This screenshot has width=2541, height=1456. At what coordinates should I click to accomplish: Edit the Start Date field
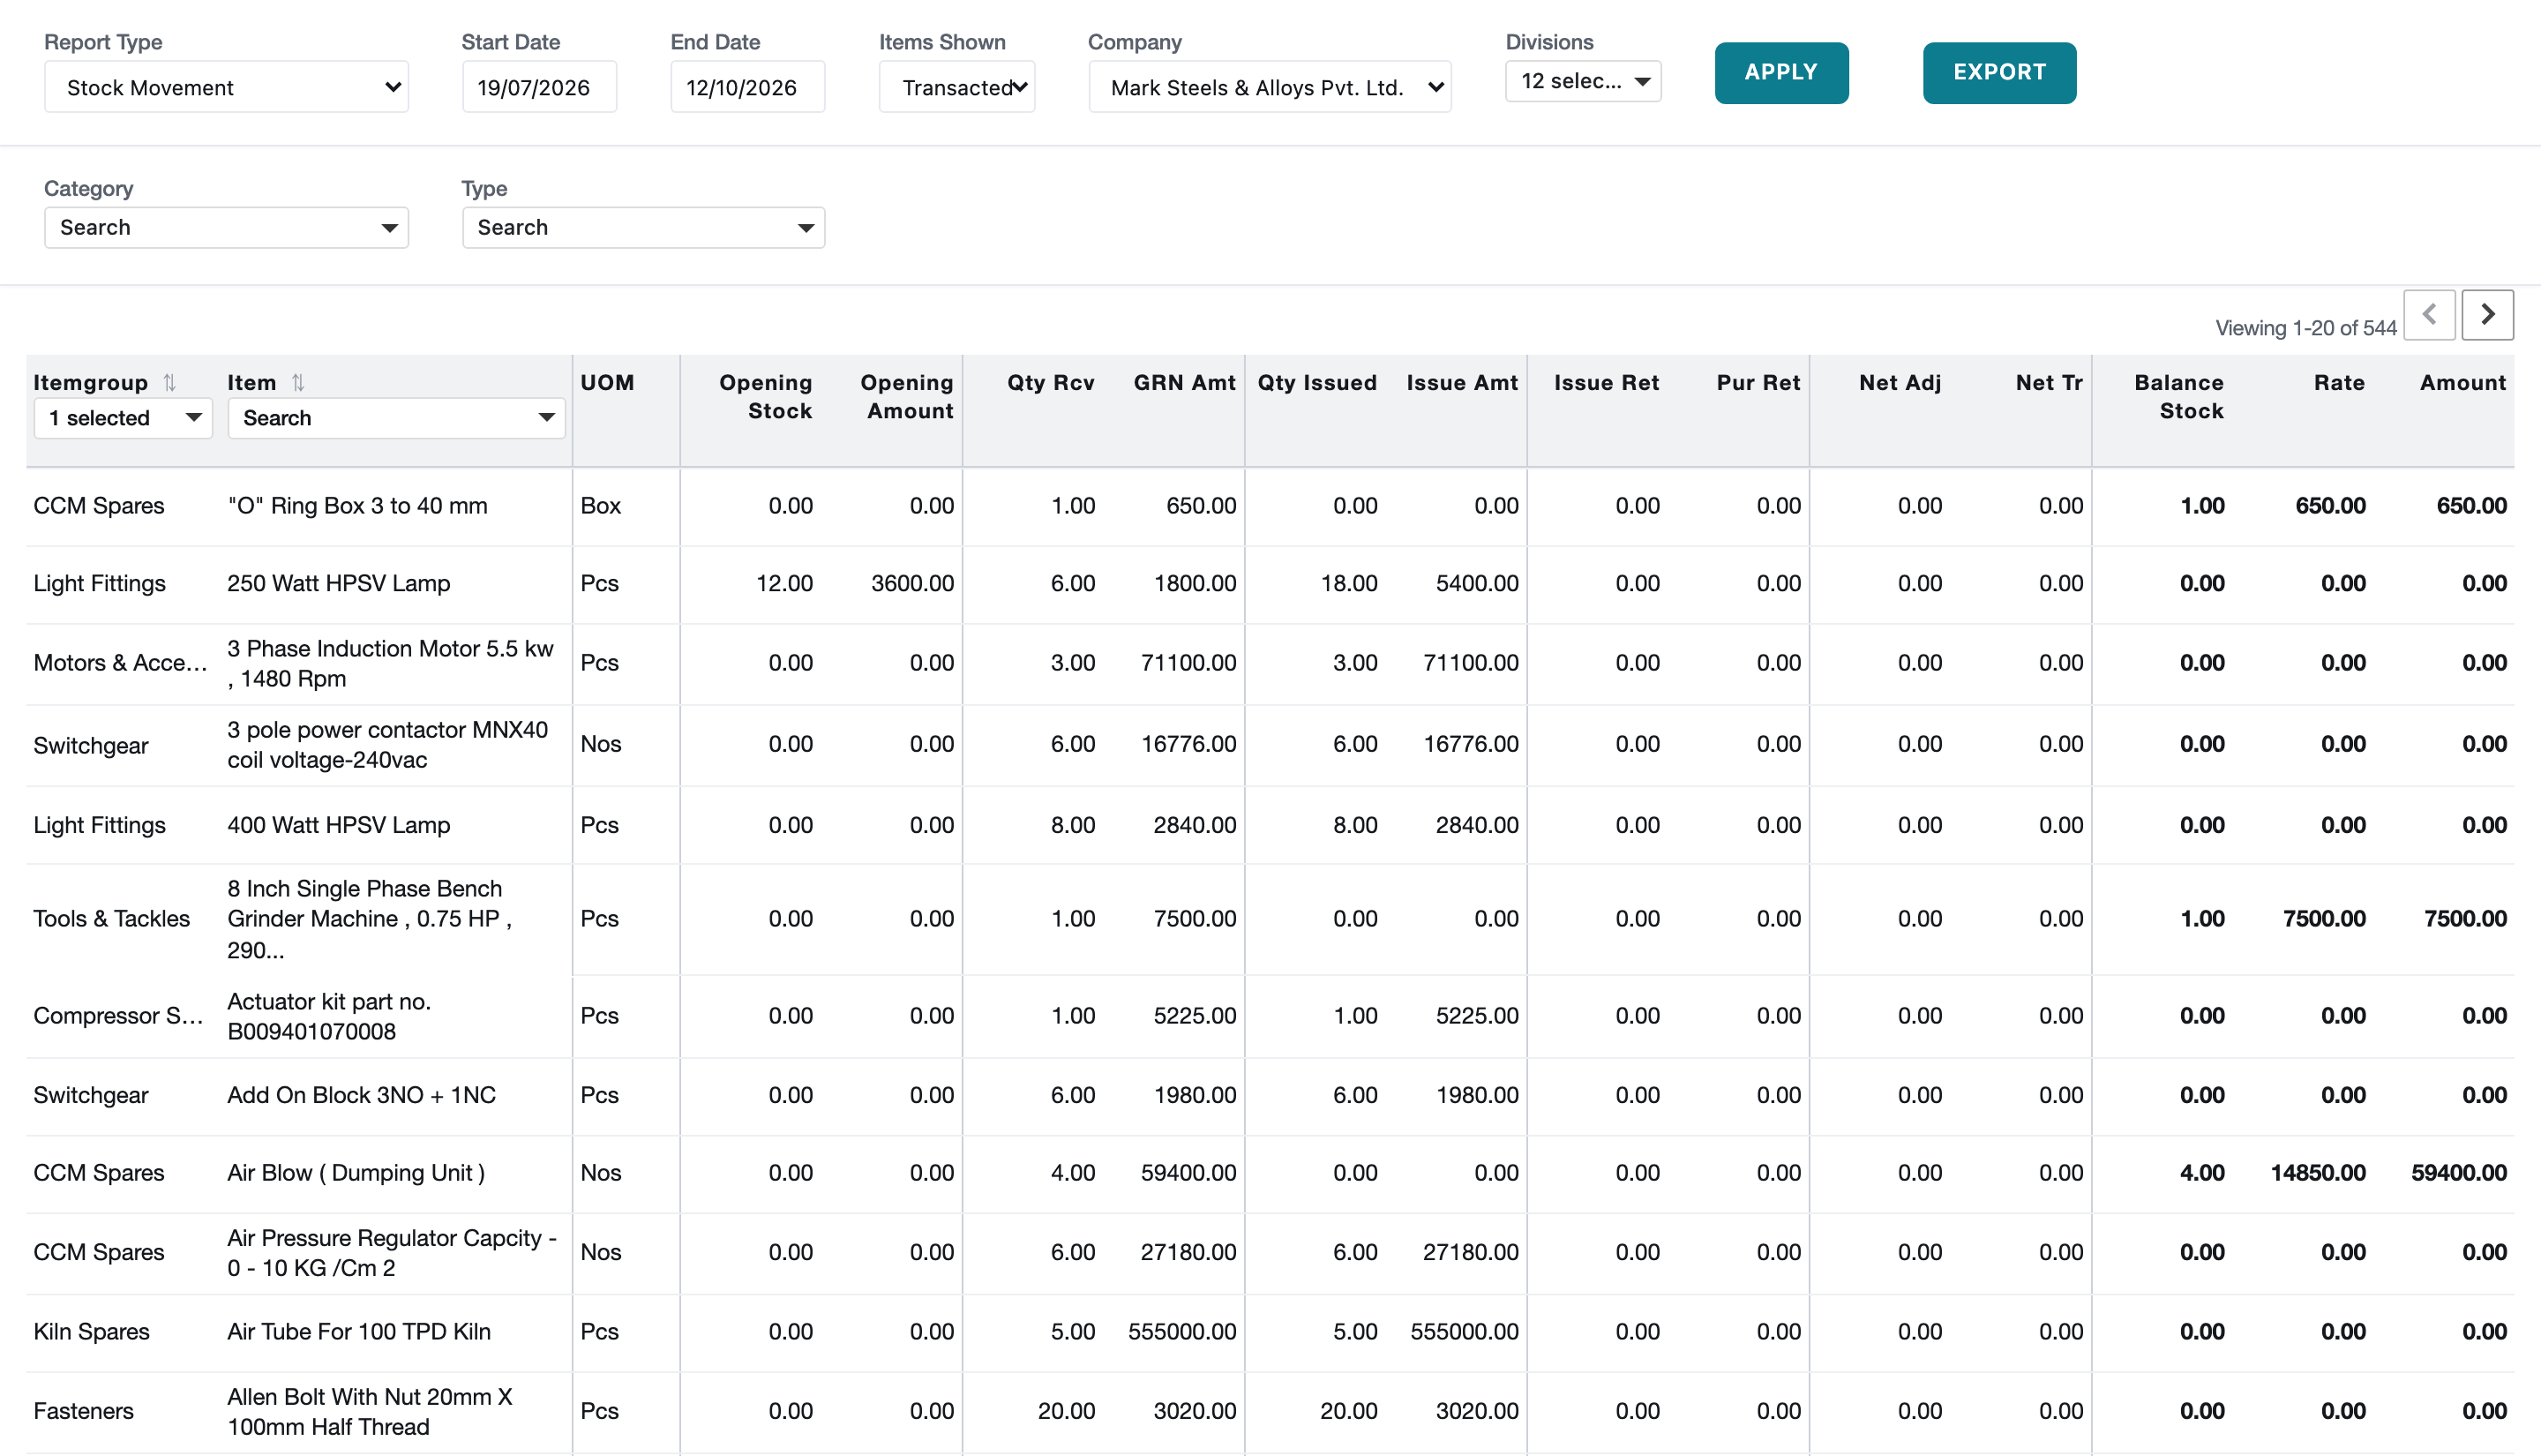point(539,87)
